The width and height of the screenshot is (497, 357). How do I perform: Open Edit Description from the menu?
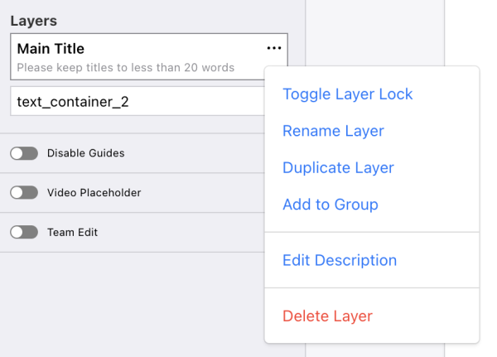coord(340,260)
